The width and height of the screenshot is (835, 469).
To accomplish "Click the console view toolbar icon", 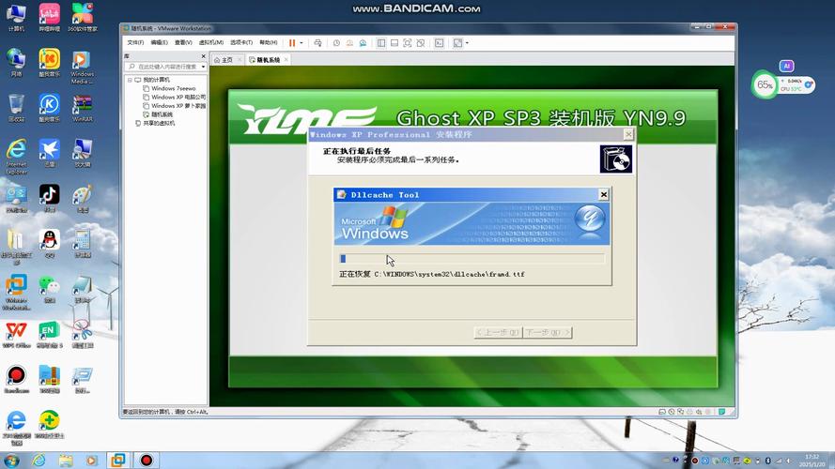I will tap(439, 43).
